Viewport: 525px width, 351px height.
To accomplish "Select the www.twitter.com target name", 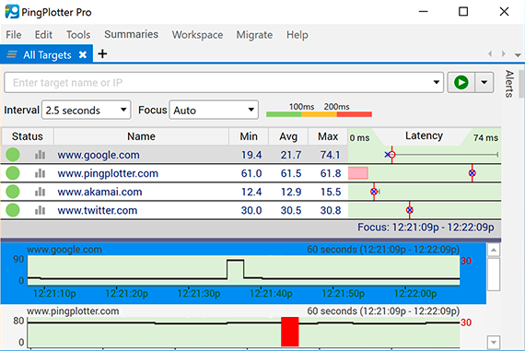I will (97, 210).
